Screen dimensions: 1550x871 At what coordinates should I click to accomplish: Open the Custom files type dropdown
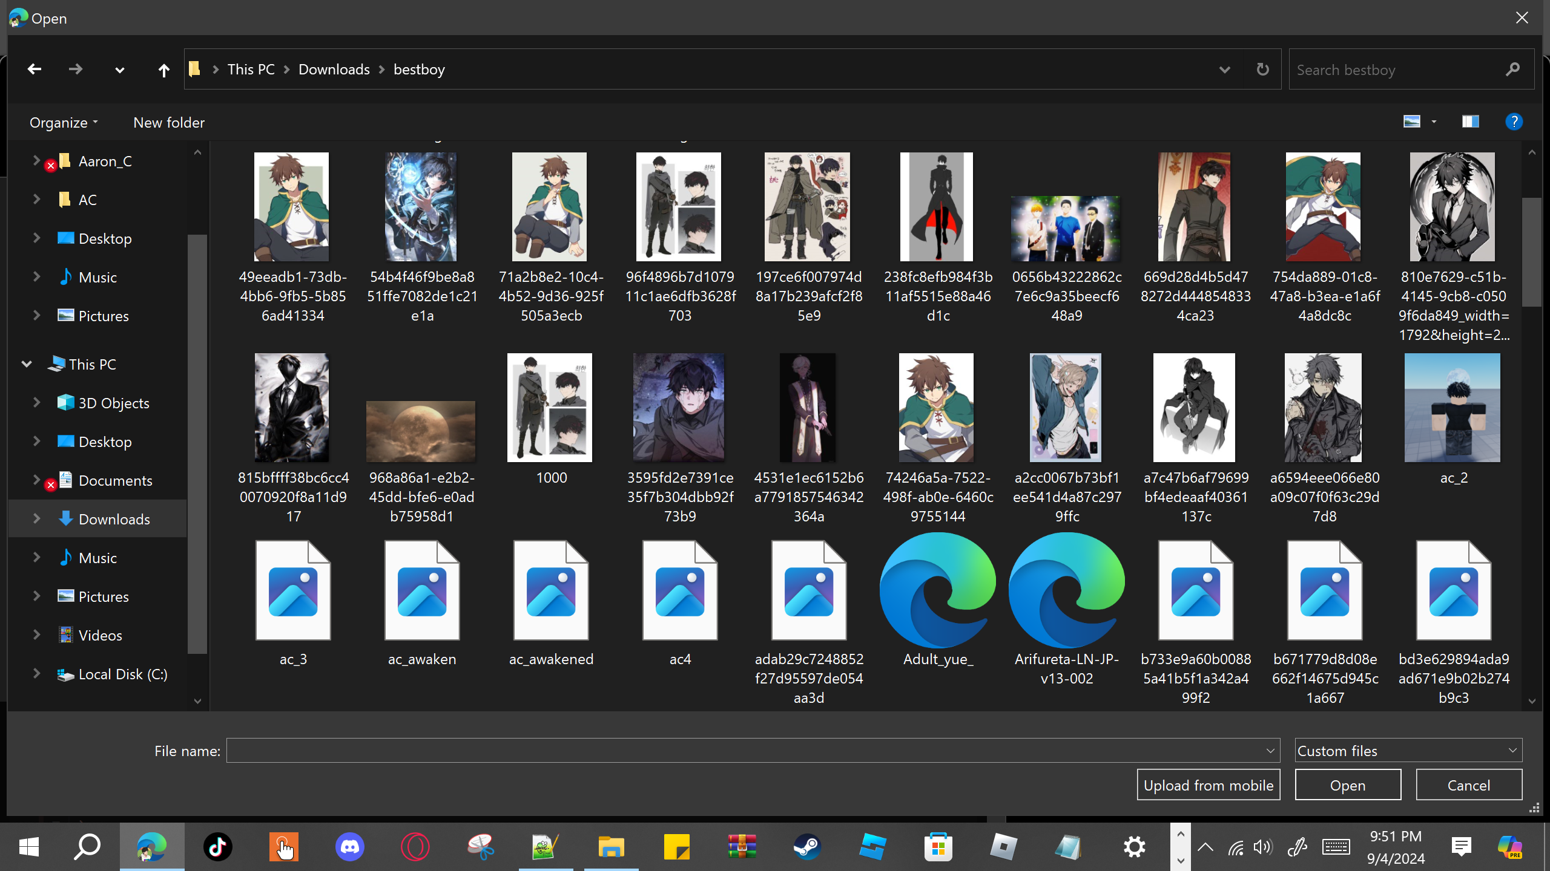click(x=1408, y=751)
